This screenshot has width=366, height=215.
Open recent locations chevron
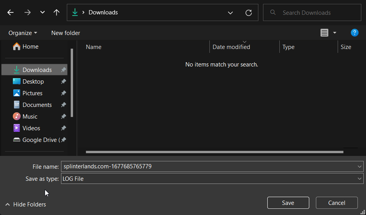(42, 12)
